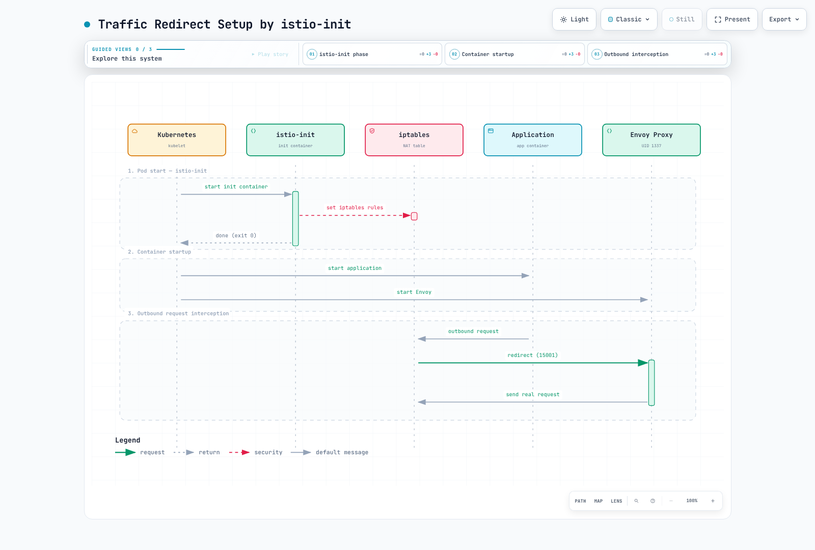Click the istio-init activation bar

point(295,218)
